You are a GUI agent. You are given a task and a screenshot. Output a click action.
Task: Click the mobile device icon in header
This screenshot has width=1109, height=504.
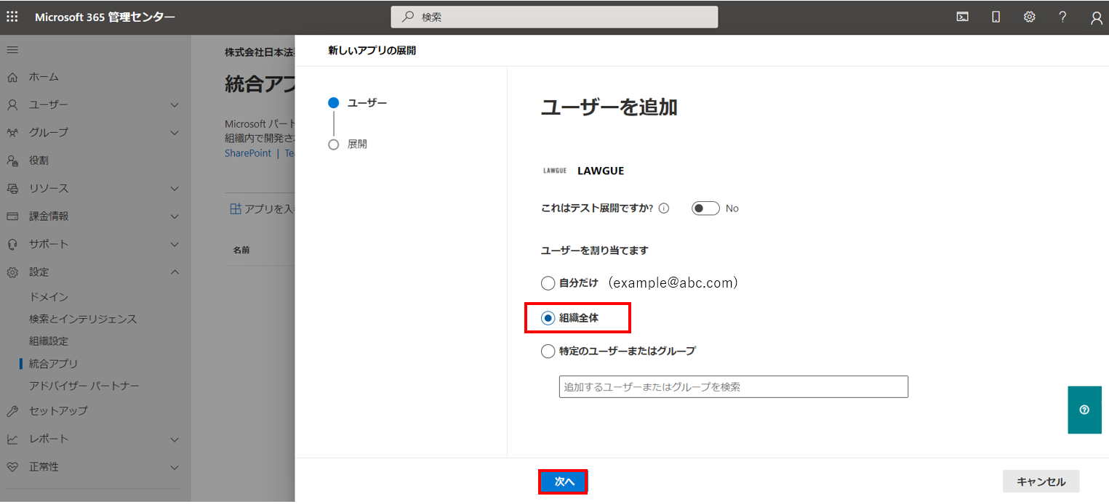(996, 17)
